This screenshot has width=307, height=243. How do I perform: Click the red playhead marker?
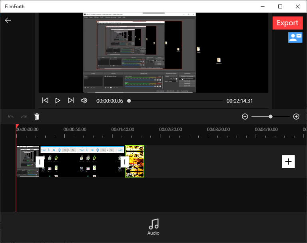[17, 126]
